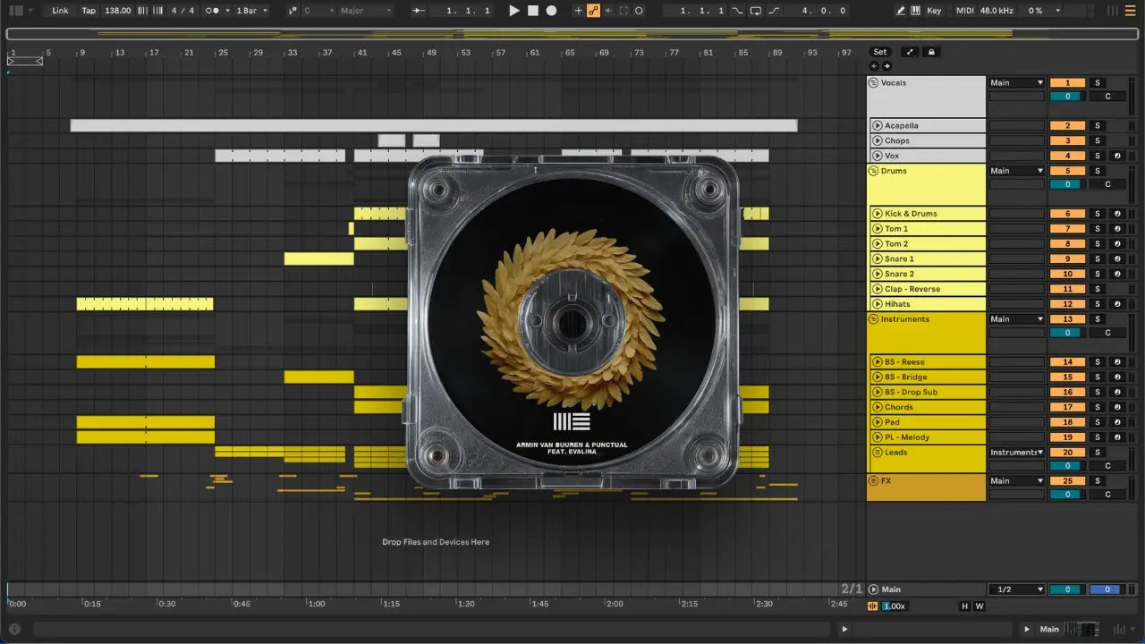Toggle the Punch-Out switch icon
The width and height of the screenshot is (1145, 644).
click(x=774, y=11)
